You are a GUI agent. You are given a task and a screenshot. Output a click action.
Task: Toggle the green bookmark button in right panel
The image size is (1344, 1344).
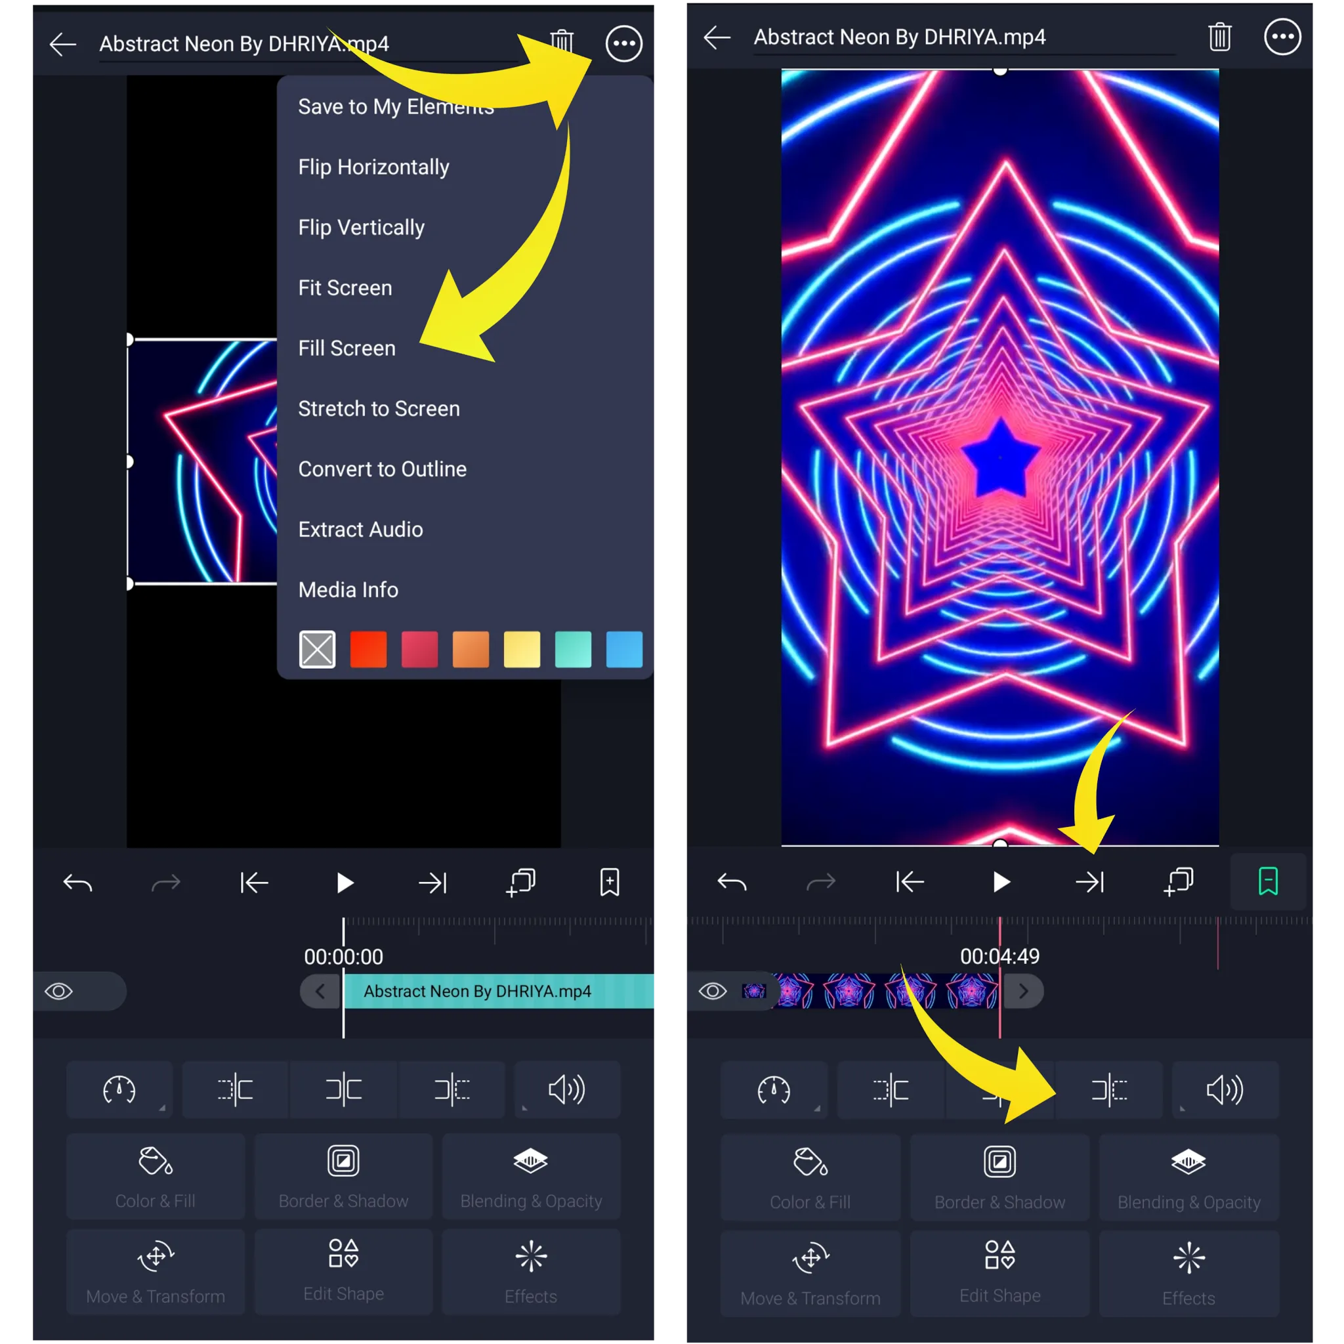1267,881
